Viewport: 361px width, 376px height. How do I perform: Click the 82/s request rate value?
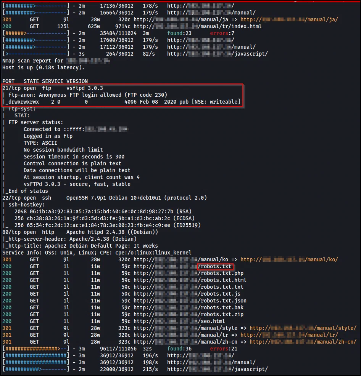tap(149, 54)
